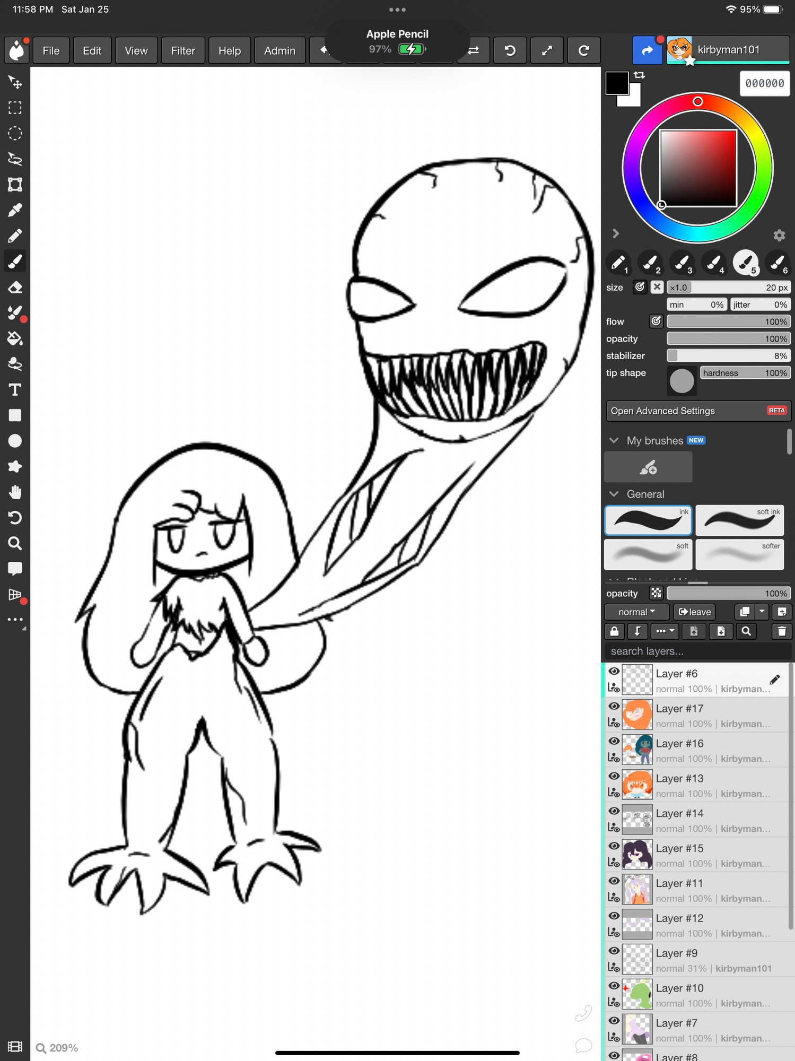Viewport: 795px width, 1061px height.
Task: Collapse the My brushes section
Action: (614, 440)
